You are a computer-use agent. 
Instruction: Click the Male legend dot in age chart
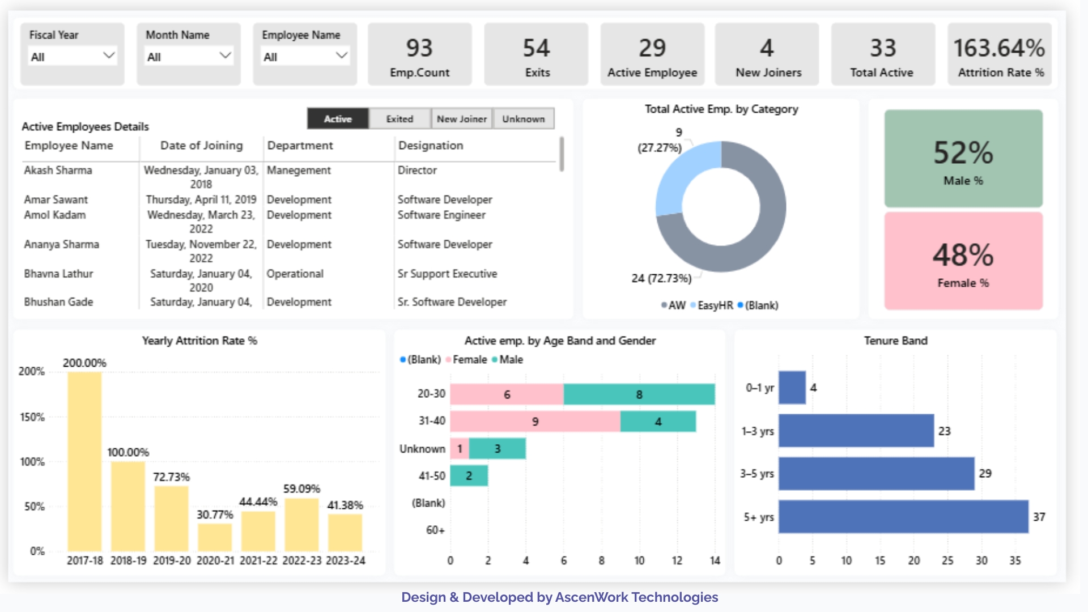pyautogui.click(x=495, y=360)
